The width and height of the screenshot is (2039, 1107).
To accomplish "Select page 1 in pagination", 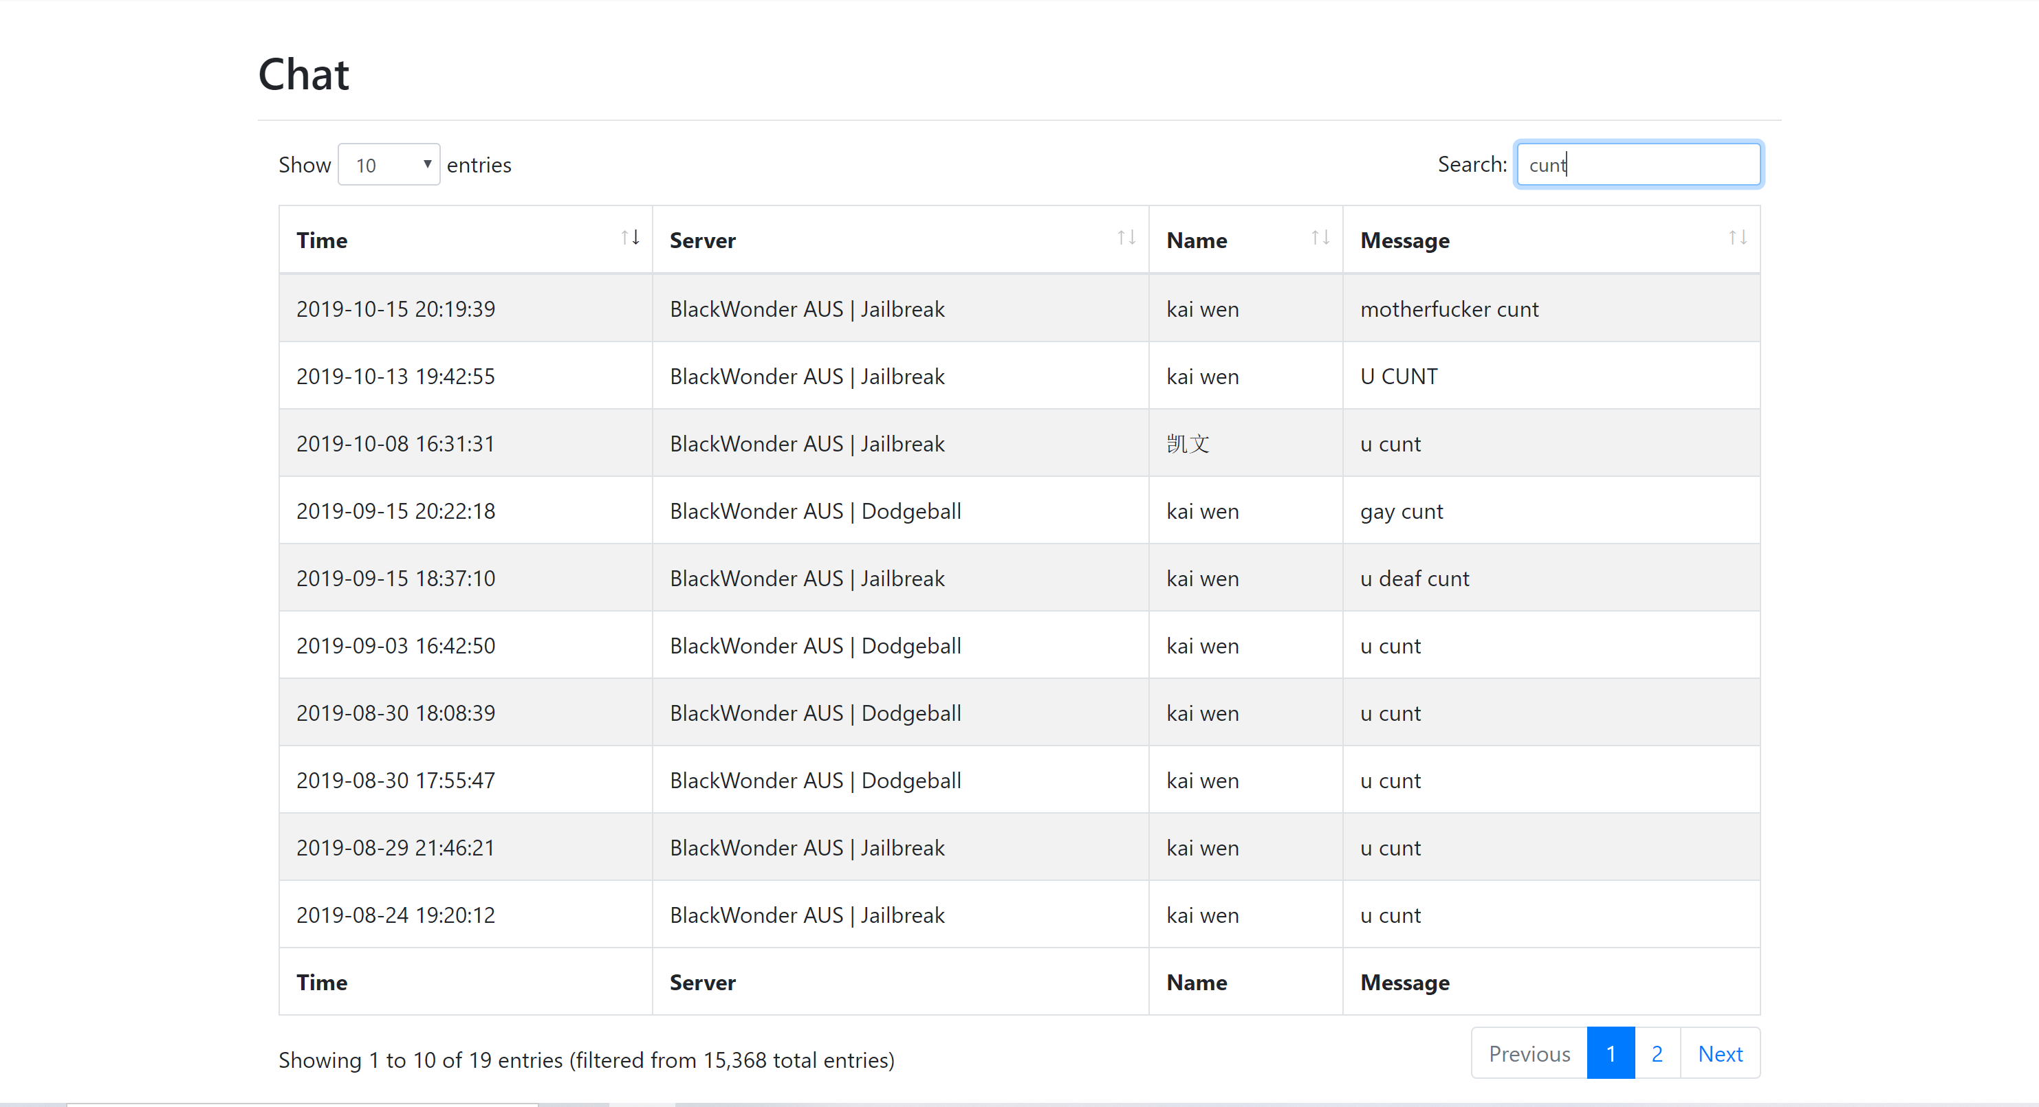I will (x=1611, y=1054).
